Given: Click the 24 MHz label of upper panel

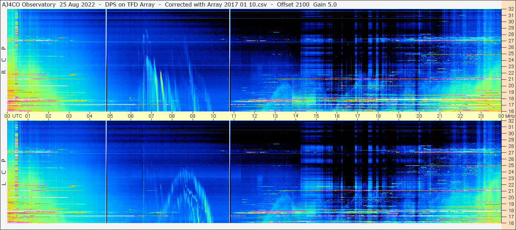Looking at the screenshot, I should coord(511,60).
